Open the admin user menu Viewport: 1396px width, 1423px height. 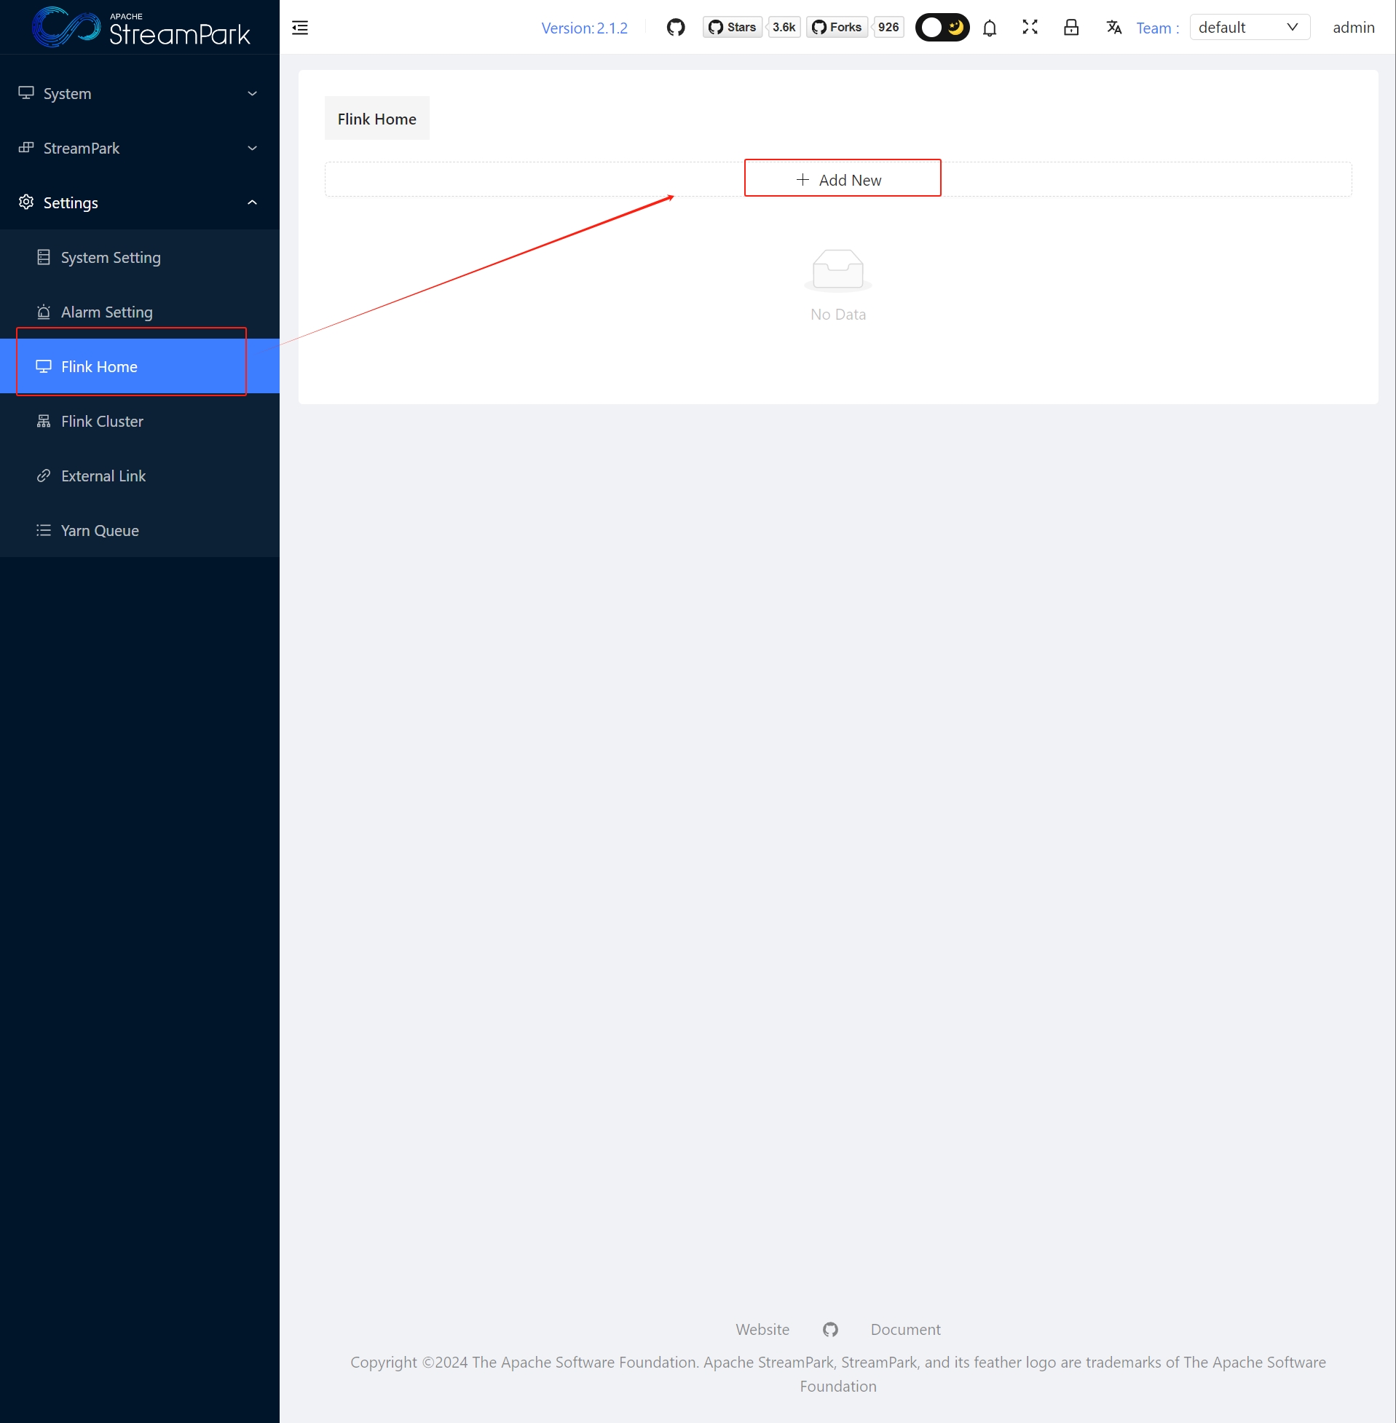pyautogui.click(x=1353, y=28)
